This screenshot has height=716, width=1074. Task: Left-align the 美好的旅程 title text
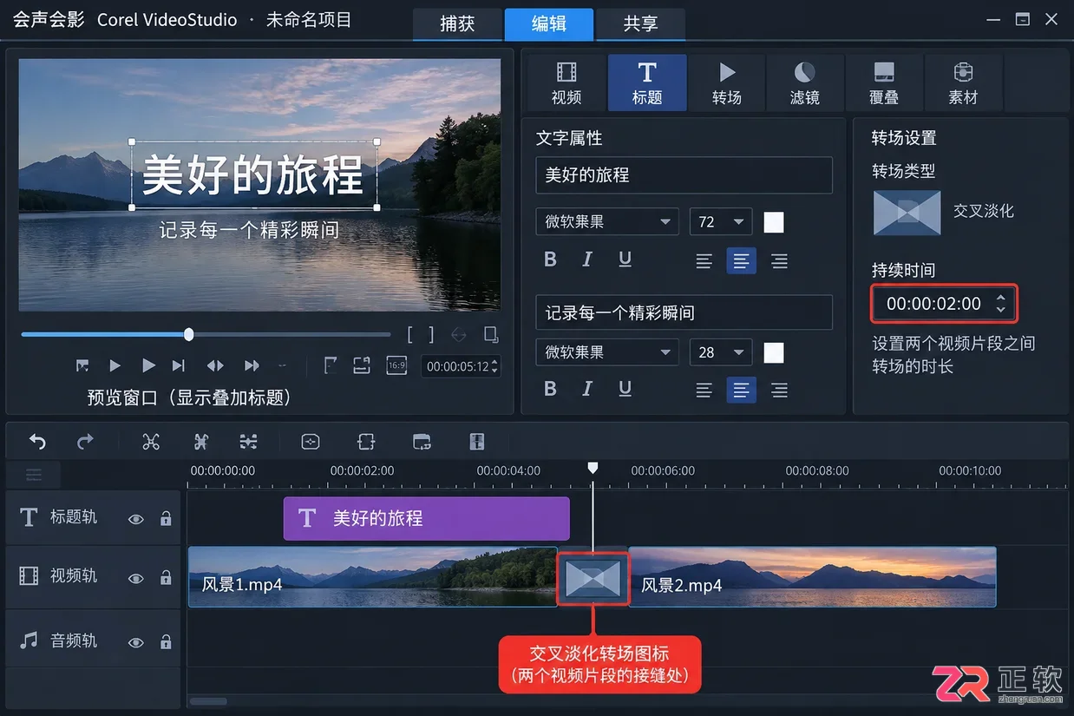coord(704,260)
